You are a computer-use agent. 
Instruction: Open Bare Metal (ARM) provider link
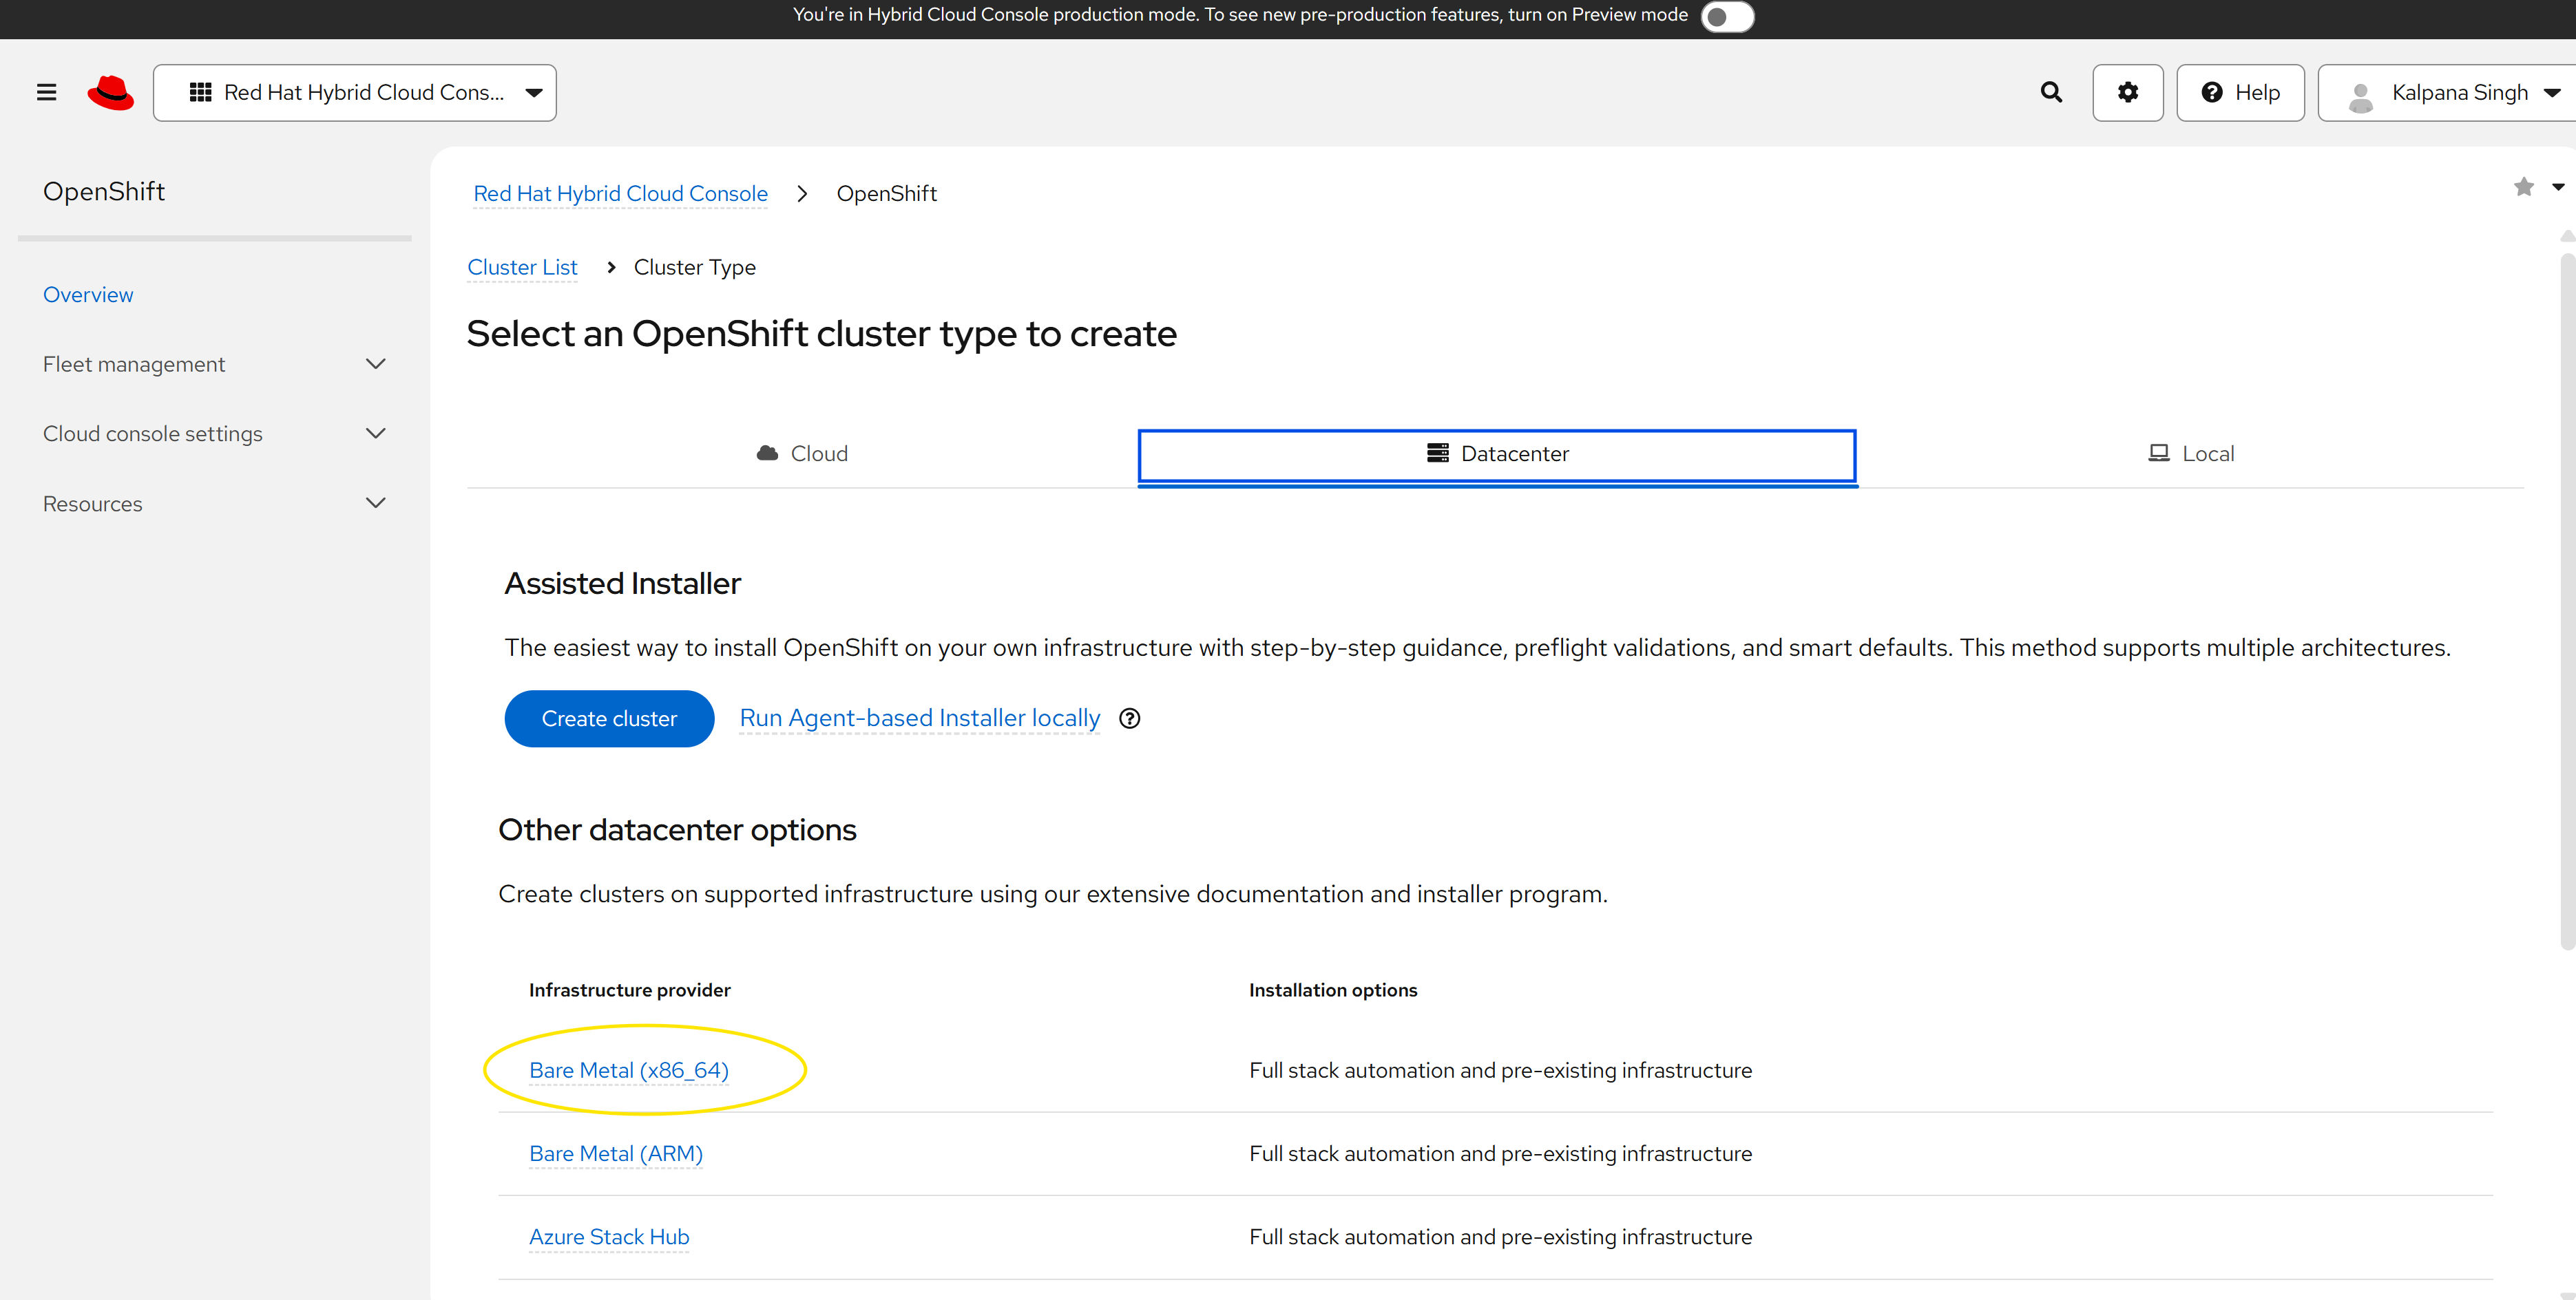(616, 1153)
